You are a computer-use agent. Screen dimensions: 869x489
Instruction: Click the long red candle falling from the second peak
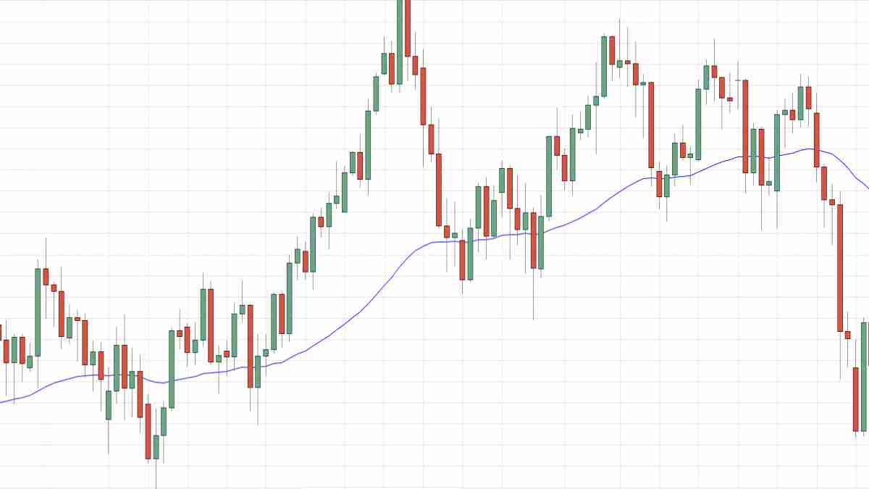[x=651, y=125]
